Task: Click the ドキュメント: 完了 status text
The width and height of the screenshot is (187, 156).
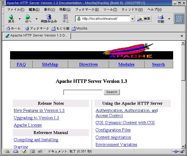Action: click(70, 151)
